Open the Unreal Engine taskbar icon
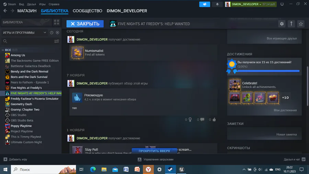The height and width of the screenshot is (174, 309). pos(182,170)
